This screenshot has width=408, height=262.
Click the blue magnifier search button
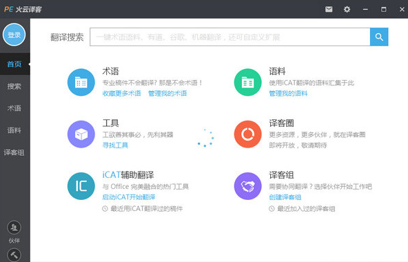(379, 37)
